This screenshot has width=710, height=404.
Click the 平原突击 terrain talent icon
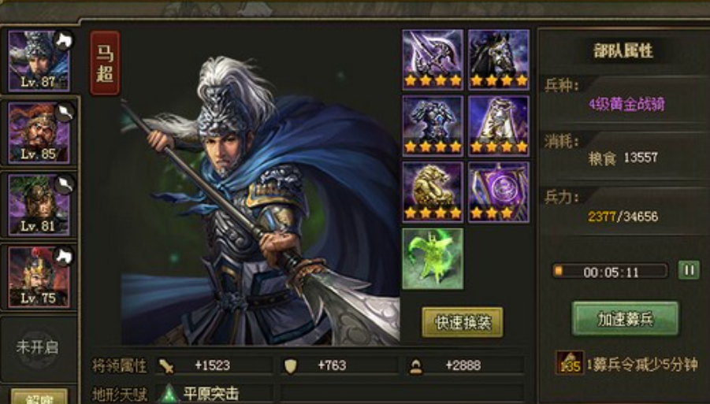[169, 394]
